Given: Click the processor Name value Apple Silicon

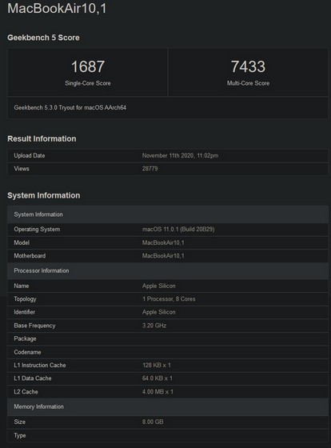Looking at the screenshot, I should click(x=159, y=286).
